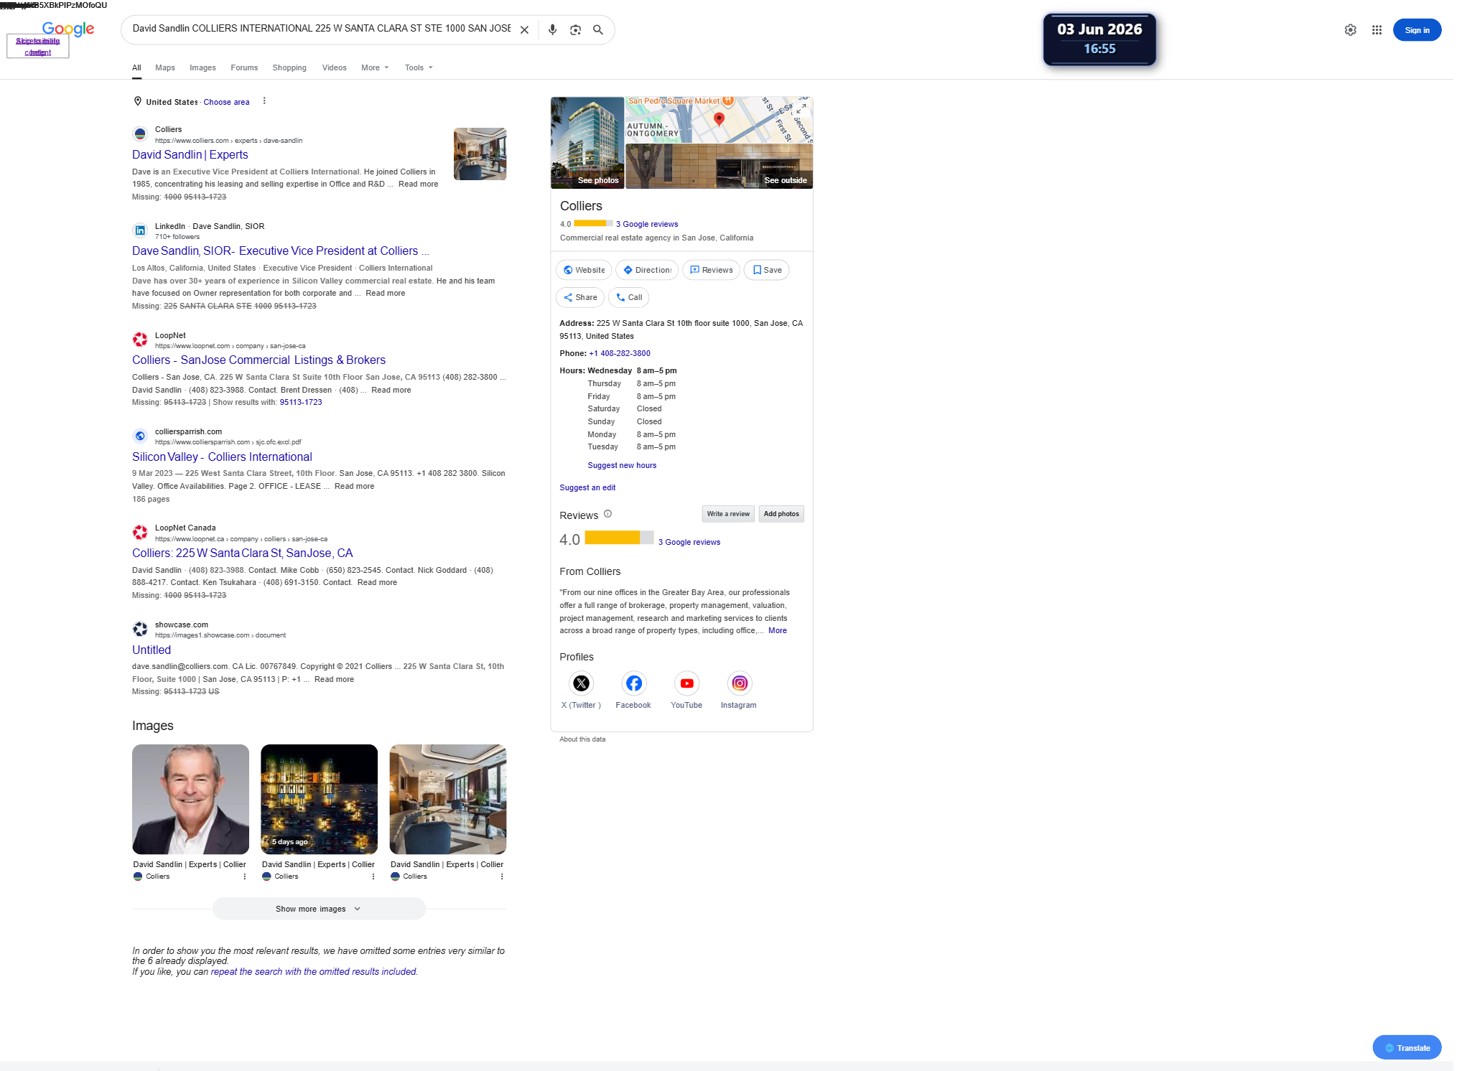Open search by image camera icon
The image size is (1462, 1071).
pos(575,30)
